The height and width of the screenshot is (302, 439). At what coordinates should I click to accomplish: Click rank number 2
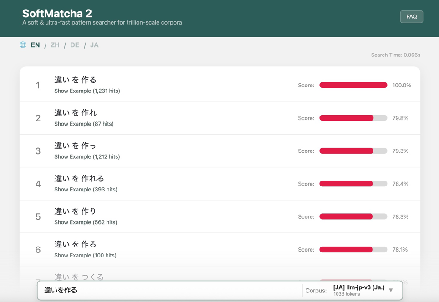[38, 118]
